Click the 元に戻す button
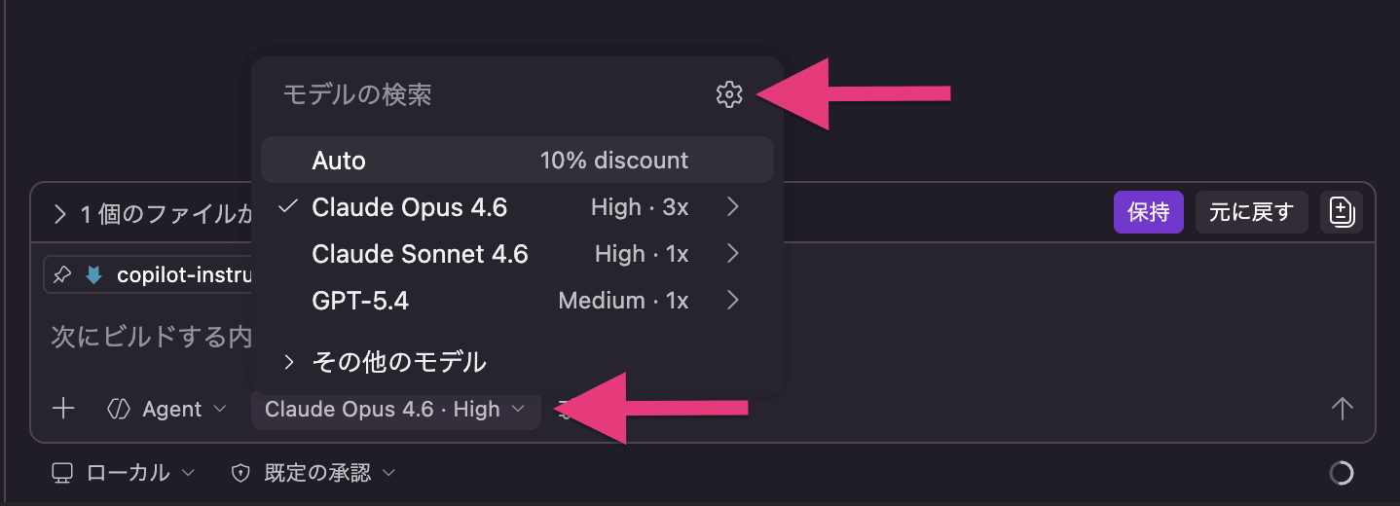The height and width of the screenshot is (506, 1400). tap(1251, 212)
